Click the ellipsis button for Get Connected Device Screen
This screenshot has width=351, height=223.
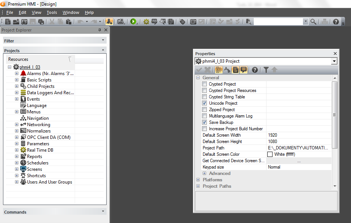click(299, 161)
